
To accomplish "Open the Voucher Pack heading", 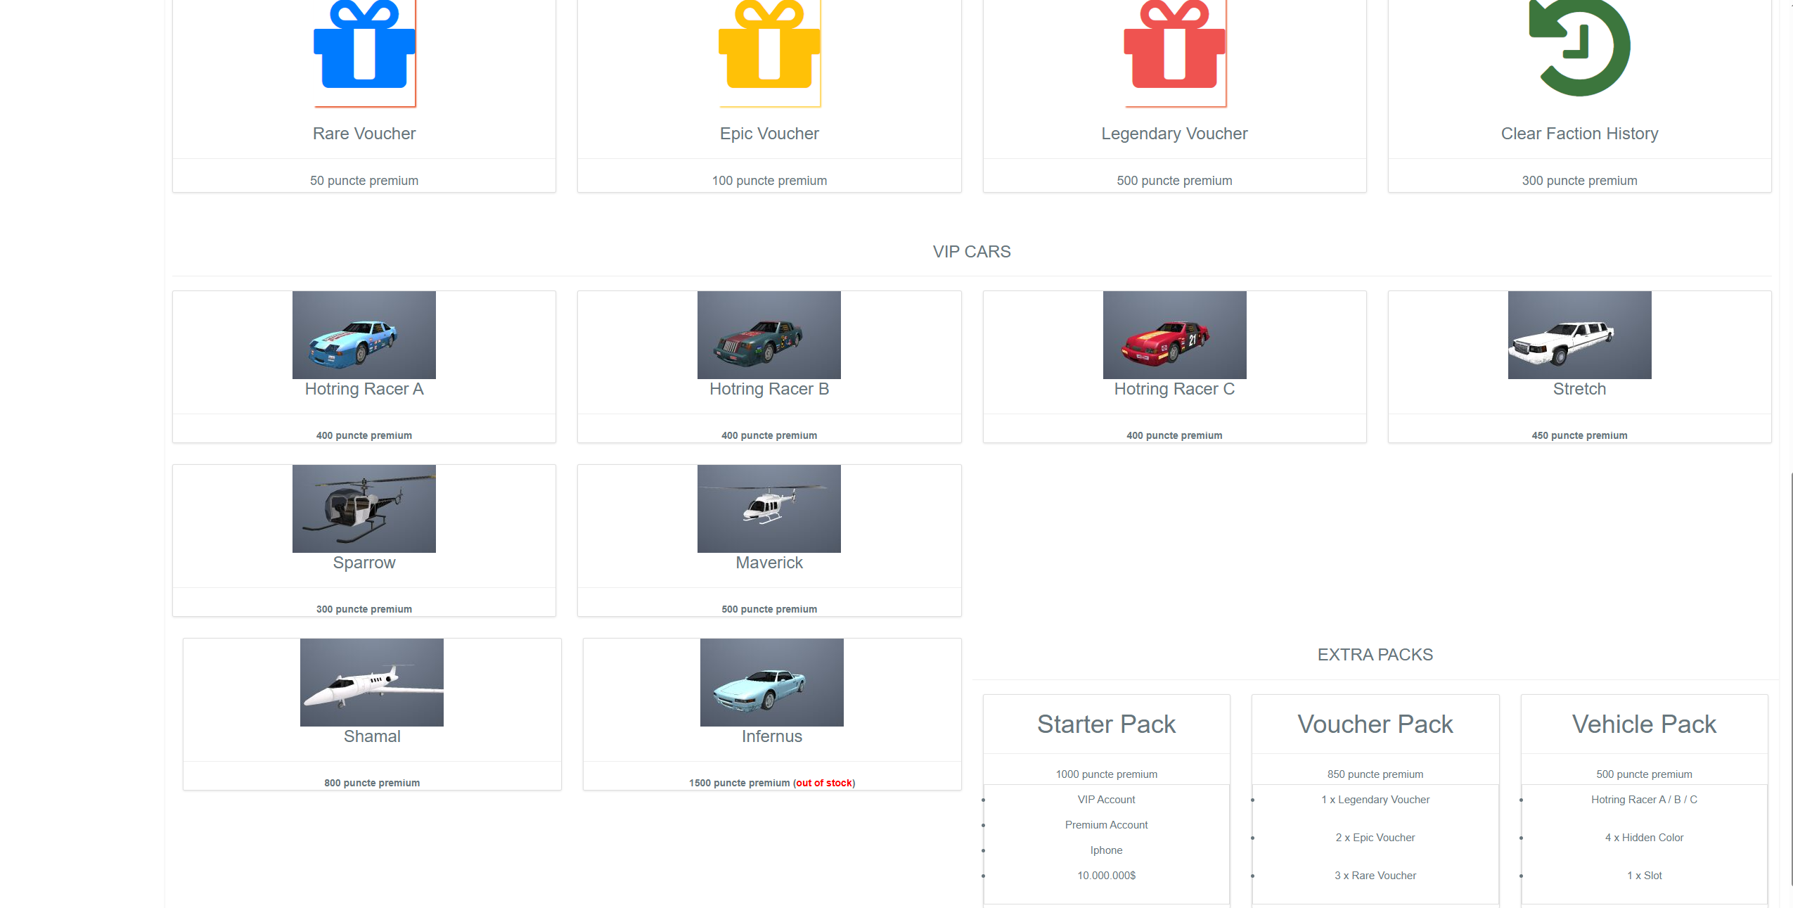I will 1375,724.
